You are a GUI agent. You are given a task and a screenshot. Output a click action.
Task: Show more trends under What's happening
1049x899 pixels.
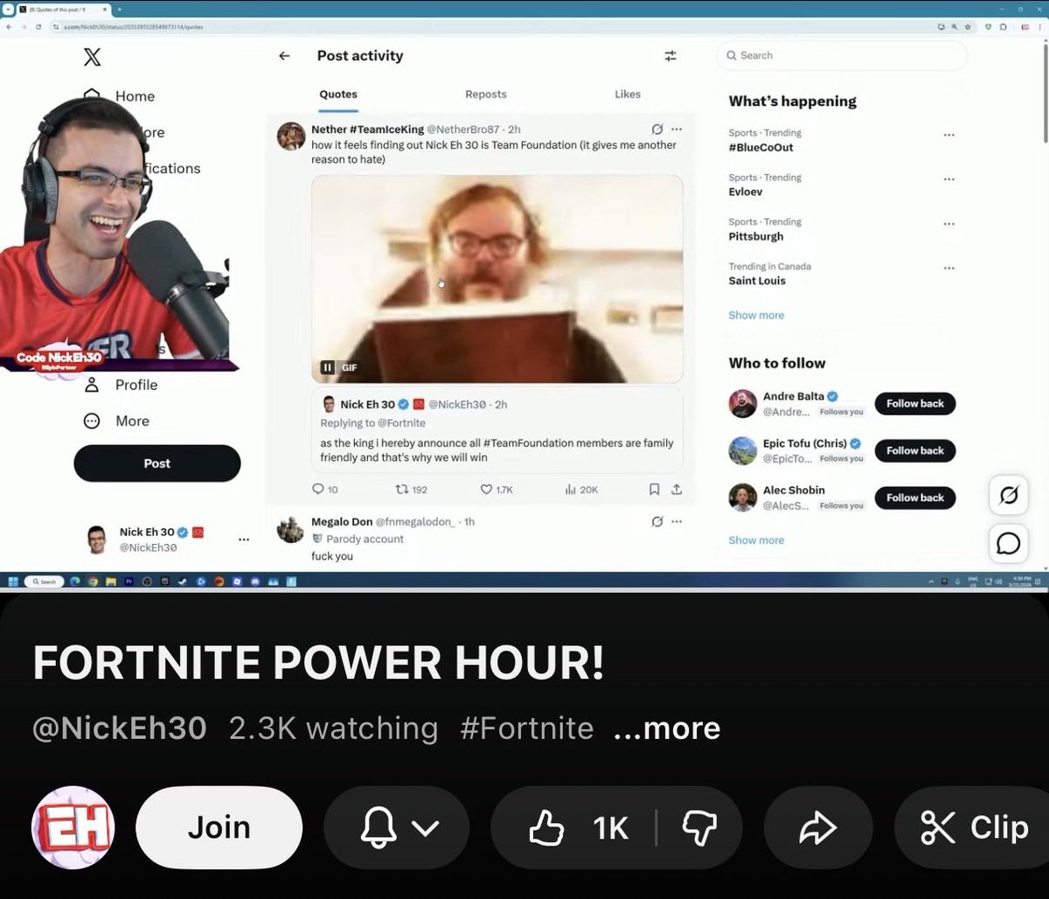[x=756, y=315]
